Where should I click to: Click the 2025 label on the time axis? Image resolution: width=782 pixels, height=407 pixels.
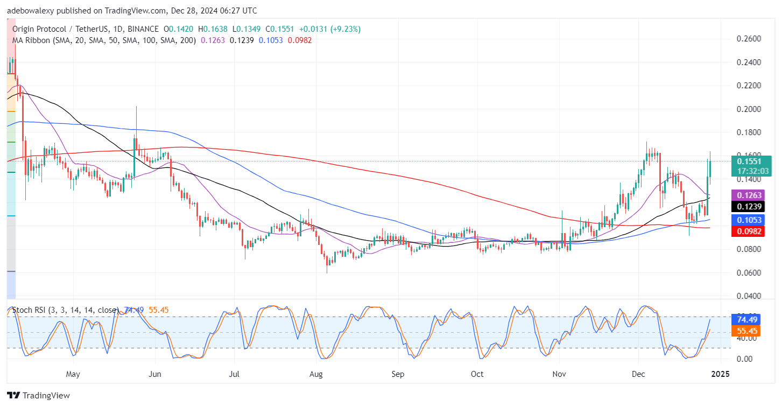point(719,374)
